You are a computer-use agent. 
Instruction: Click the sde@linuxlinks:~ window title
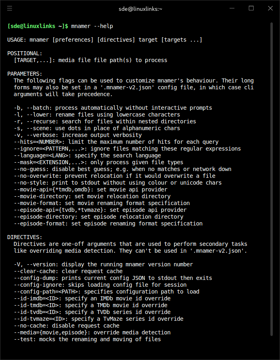coord(140,8)
